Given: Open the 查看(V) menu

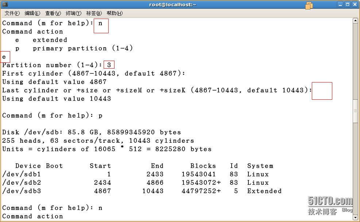Looking at the screenshot, I should pos(53,14).
